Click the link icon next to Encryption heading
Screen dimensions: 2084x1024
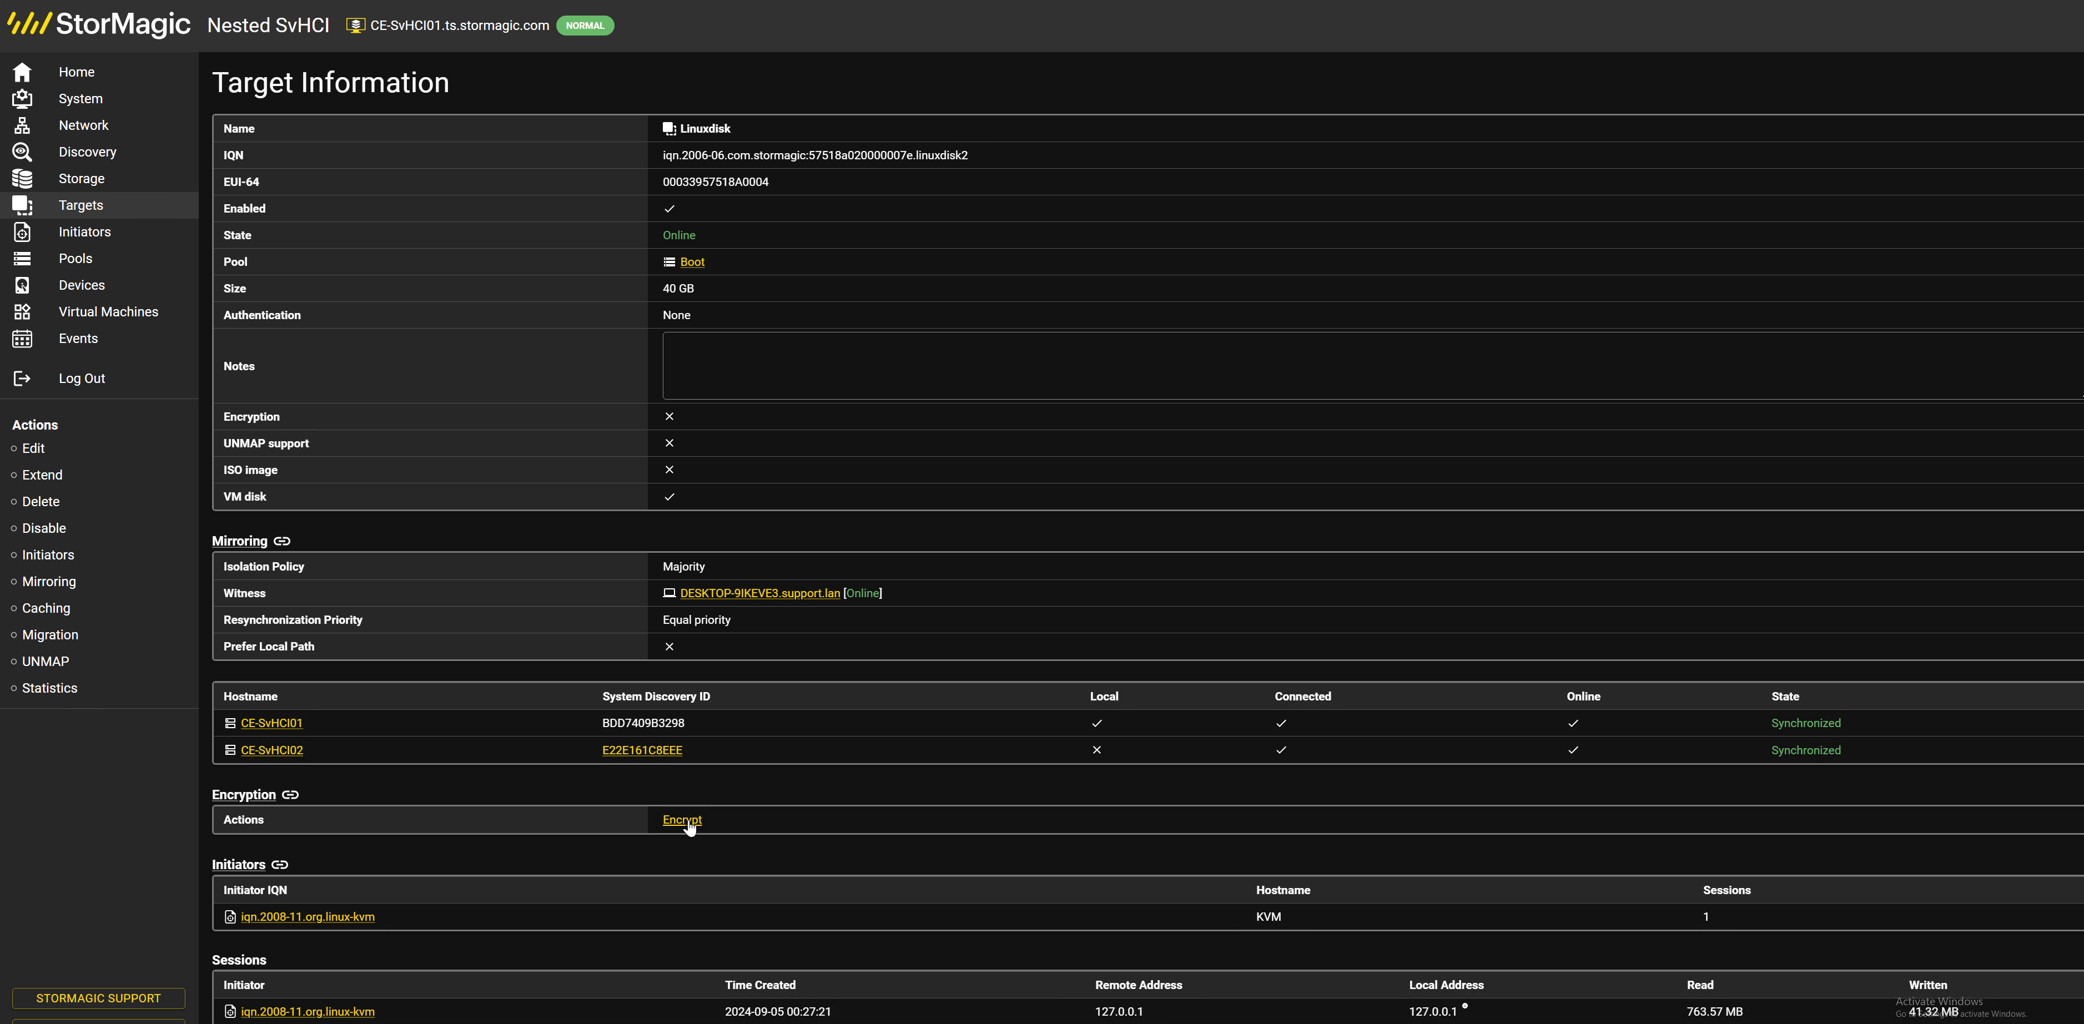(290, 795)
